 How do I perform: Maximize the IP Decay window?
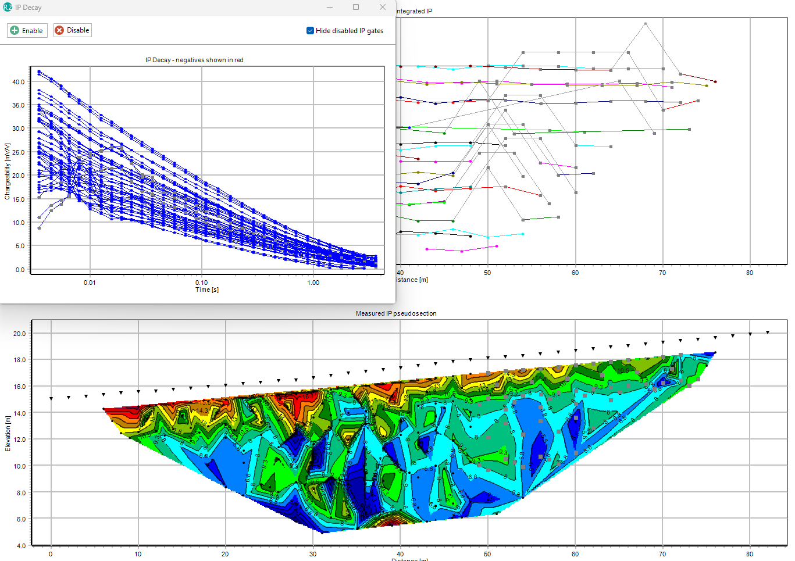pyautogui.click(x=356, y=8)
